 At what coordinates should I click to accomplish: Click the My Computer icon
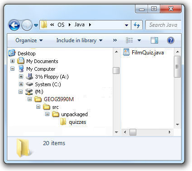click(21, 68)
